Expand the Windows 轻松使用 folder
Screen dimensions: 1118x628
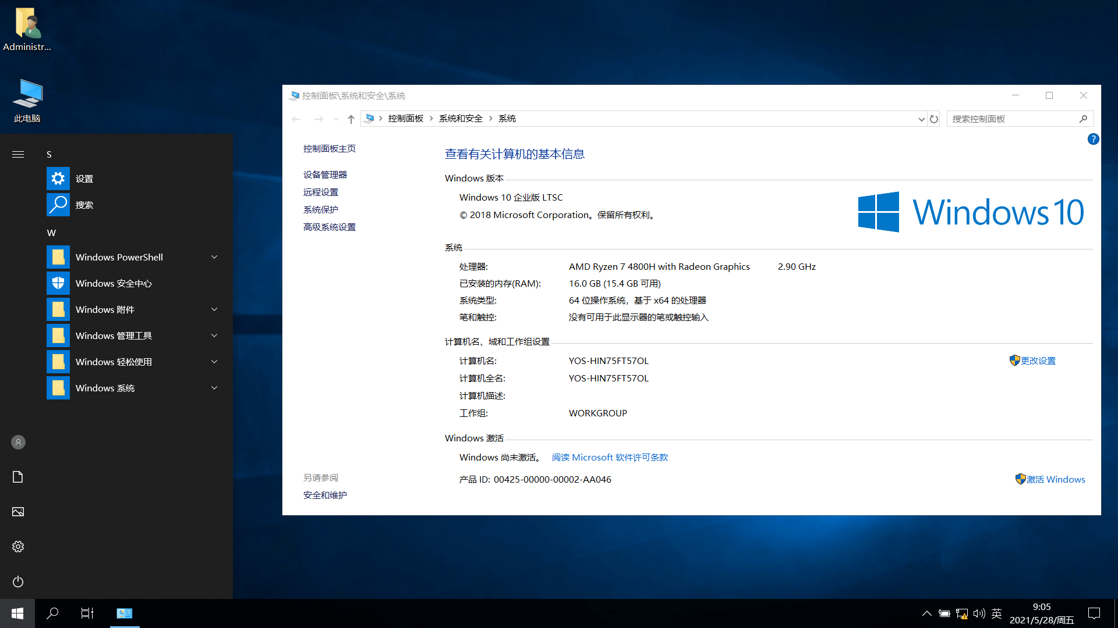214,362
